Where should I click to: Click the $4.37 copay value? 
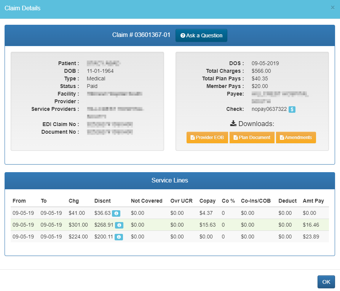coord(206,213)
